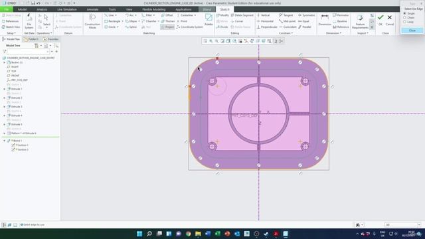Apply the Equal constraint
This screenshot has height=239, width=425.
303,21
